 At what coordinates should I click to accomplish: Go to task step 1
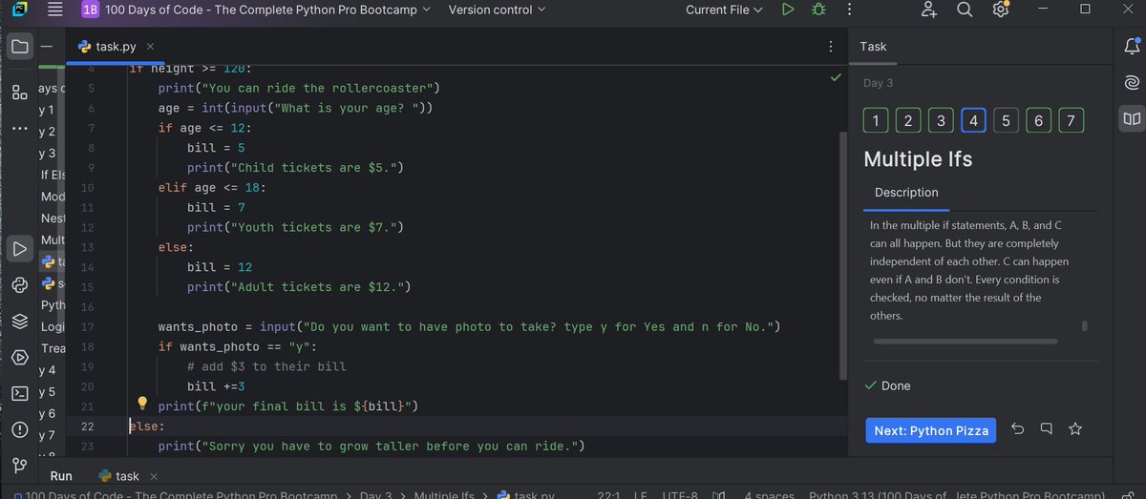pyautogui.click(x=875, y=120)
